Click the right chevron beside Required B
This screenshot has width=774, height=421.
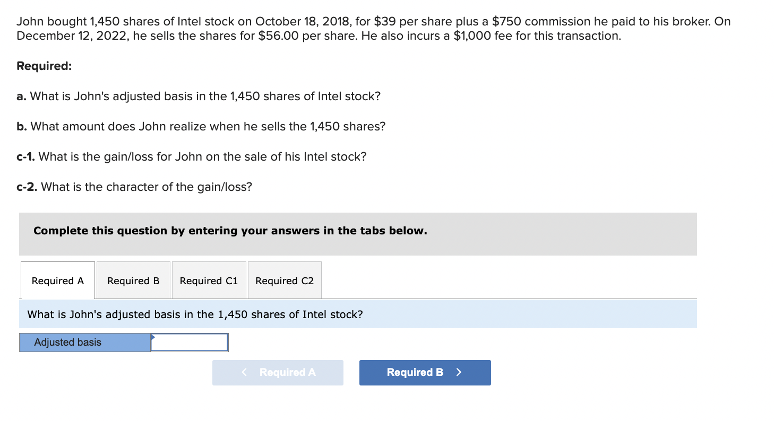459,372
